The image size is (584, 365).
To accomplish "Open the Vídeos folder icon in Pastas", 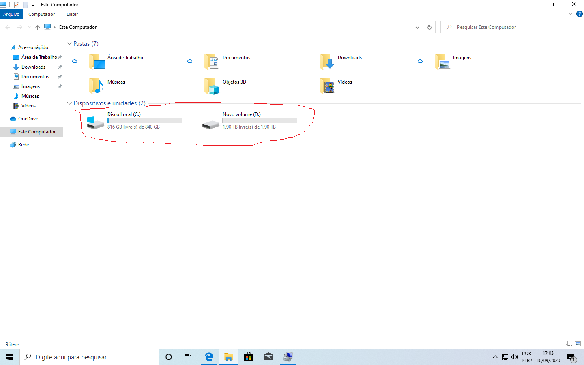I will click(x=327, y=86).
